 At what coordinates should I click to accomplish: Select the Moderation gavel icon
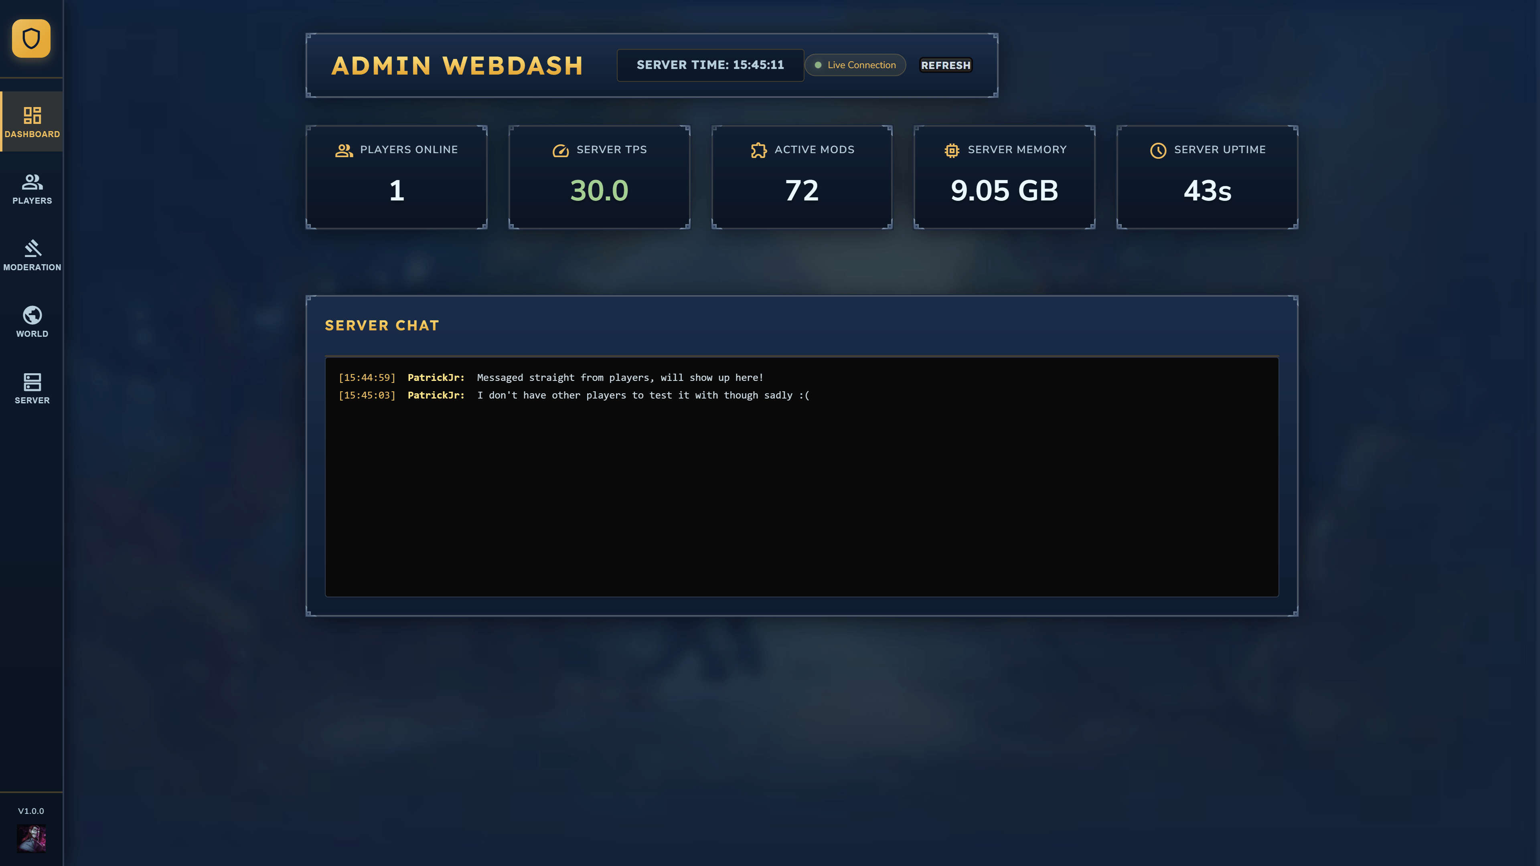(x=32, y=248)
